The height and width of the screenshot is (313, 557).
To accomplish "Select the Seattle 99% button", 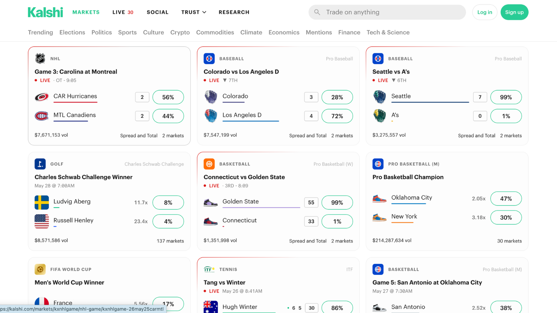I will [x=506, y=97].
